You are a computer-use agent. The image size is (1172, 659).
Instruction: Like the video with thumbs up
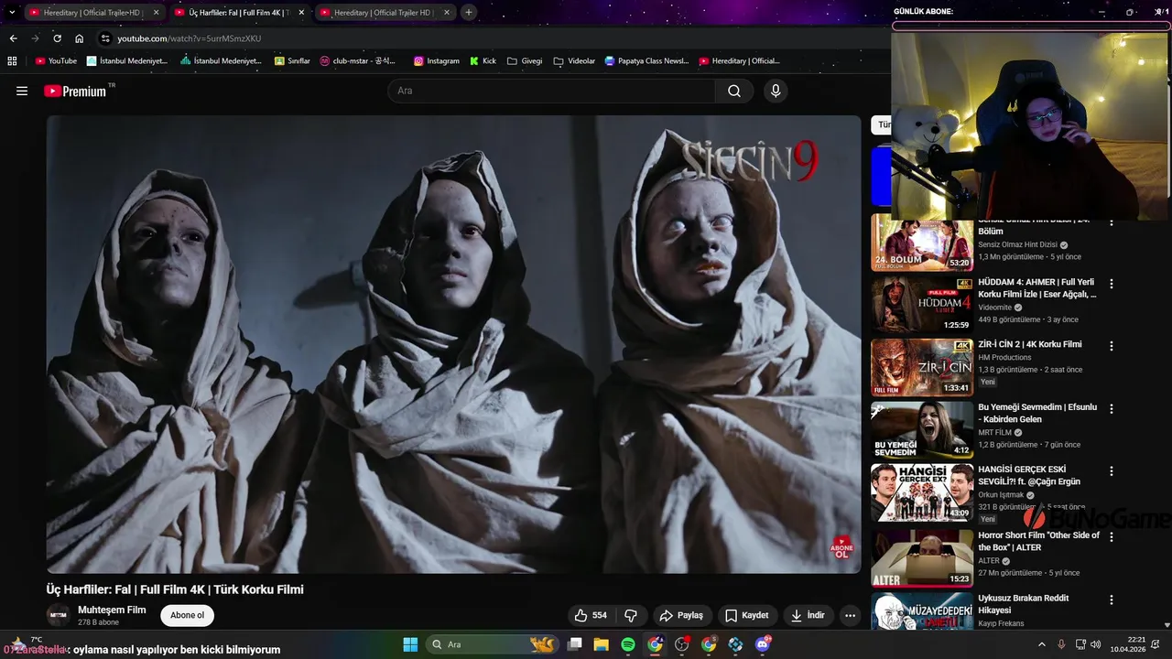click(x=591, y=615)
